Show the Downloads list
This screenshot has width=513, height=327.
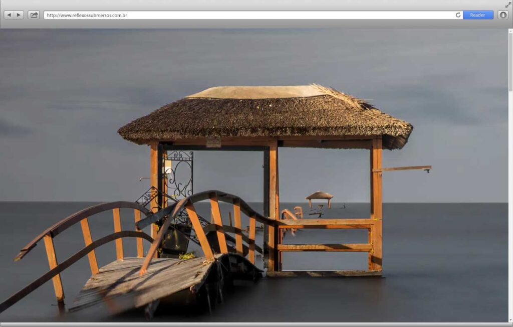coord(503,15)
